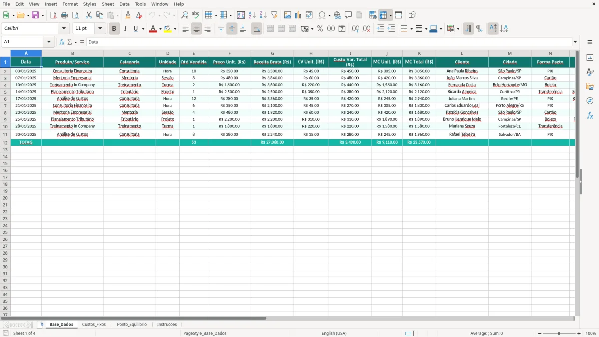Toggle Bold formatting

[x=114, y=29]
